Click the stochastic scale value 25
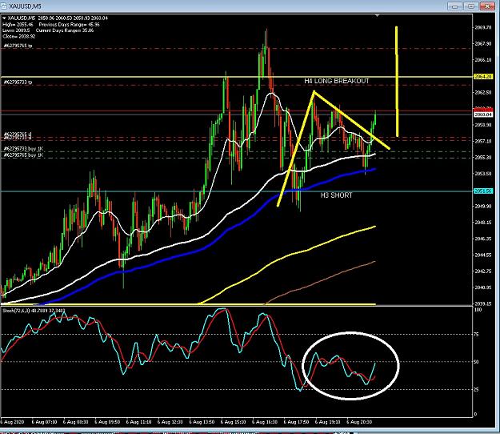The height and width of the screenshot is (434, 500). point(477,390)
